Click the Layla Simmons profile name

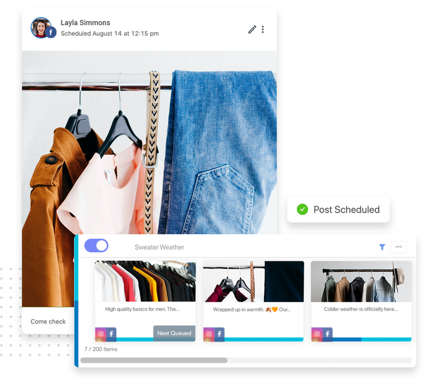tap(85, 23)
